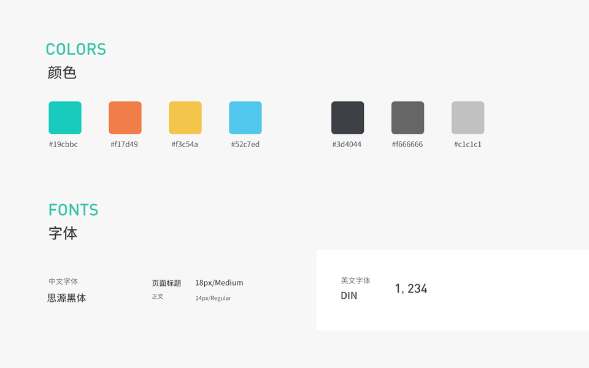Image resolution: width=589 pixels, height=368 pixels.
Task: Click the #52c7ed hex label
Action: [245, 144]
